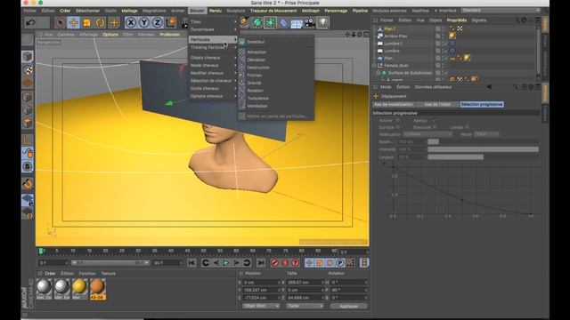The height and width of the screenshot is (320, 570).
Task: Adjust the Largeur slider
Action: (483, 157)
